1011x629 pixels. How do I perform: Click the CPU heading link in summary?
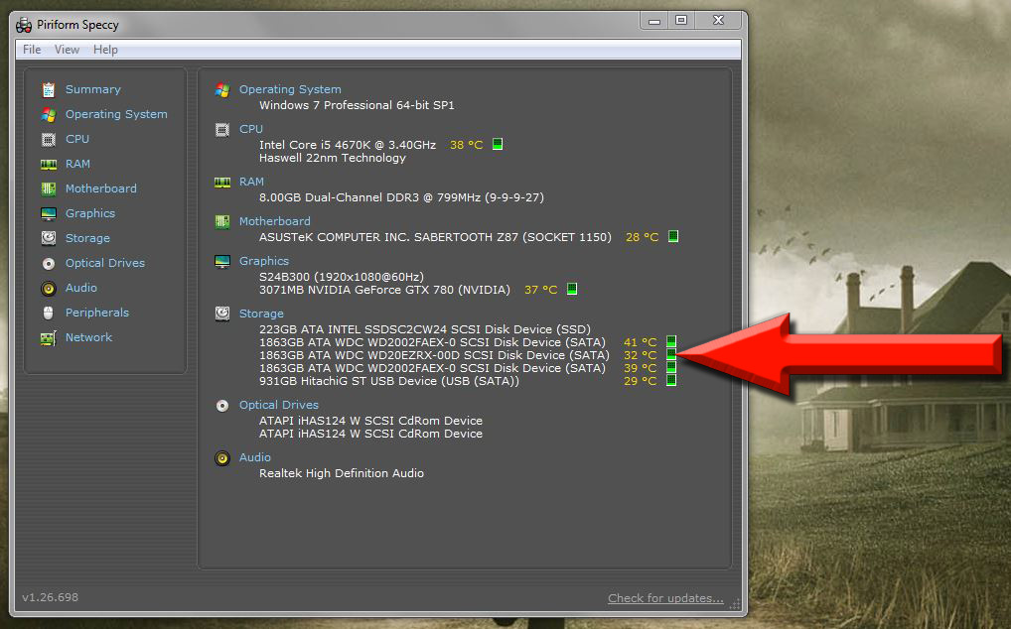(251, 129)
